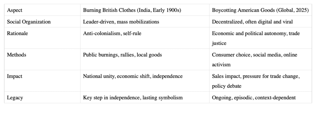Click the "Methods" row label
The width and height of the screenshot is (319, 113).
tap(42, 59)
